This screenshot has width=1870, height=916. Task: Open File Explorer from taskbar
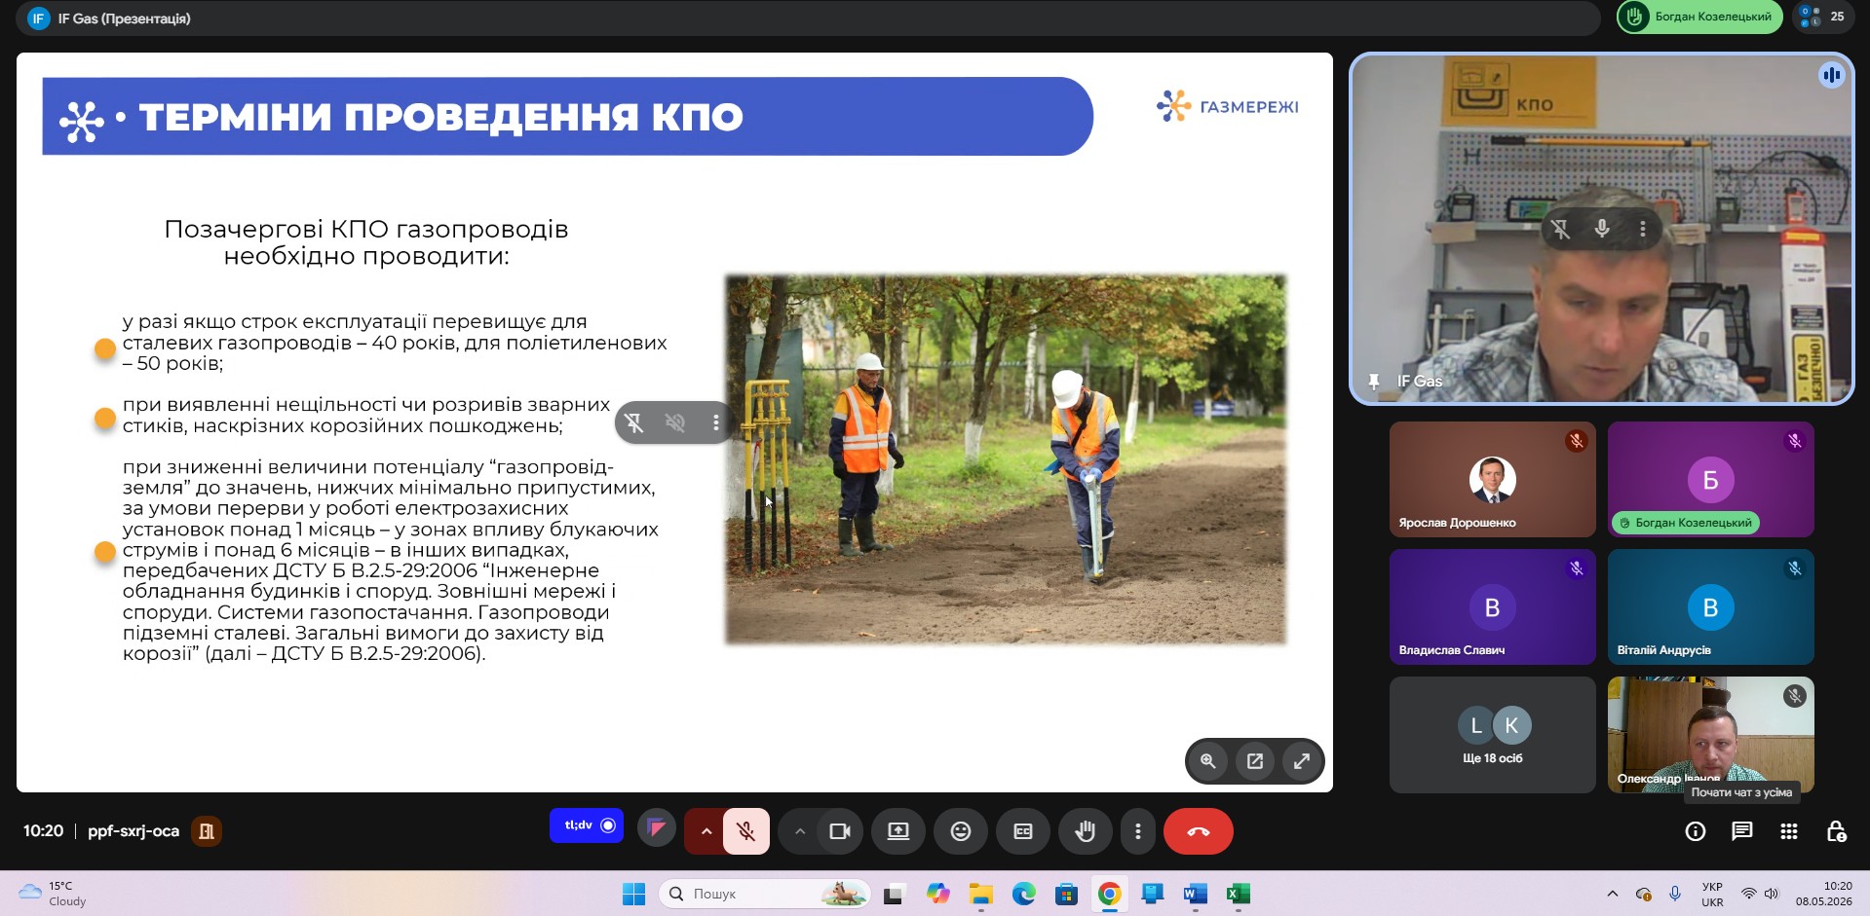[981, 894]
